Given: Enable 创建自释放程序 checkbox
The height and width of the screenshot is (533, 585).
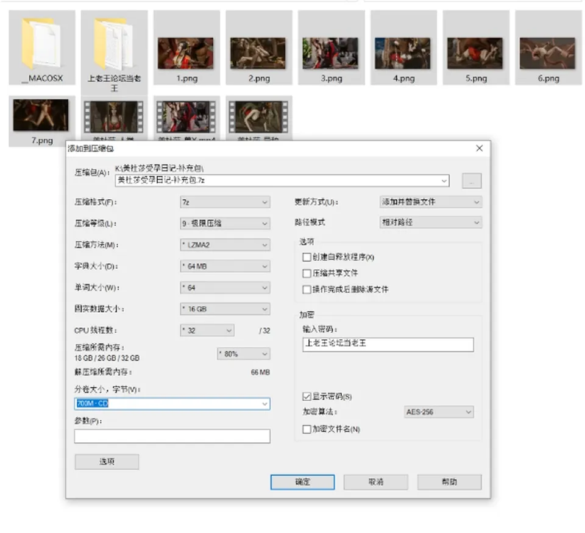Looking at the screenshot, I should [307, 257].
